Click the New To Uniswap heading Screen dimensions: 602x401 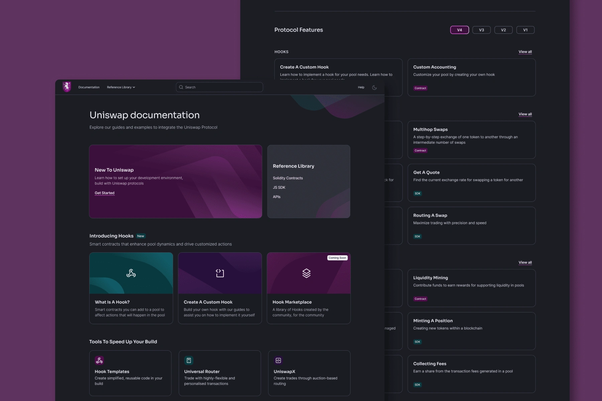[x=114, y=170]
